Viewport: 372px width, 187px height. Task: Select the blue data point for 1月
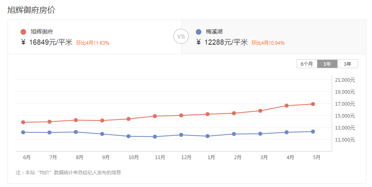pos(207,136)
